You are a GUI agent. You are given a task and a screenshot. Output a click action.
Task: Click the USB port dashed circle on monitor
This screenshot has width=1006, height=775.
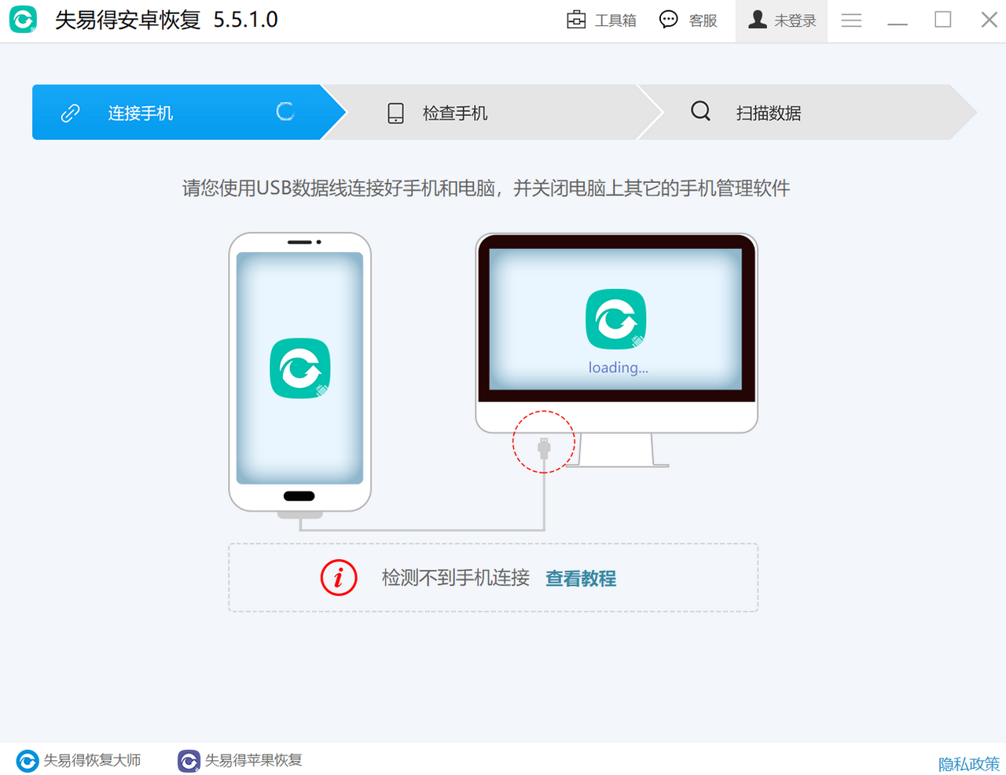pyautogui.click(x=544, y=441)
